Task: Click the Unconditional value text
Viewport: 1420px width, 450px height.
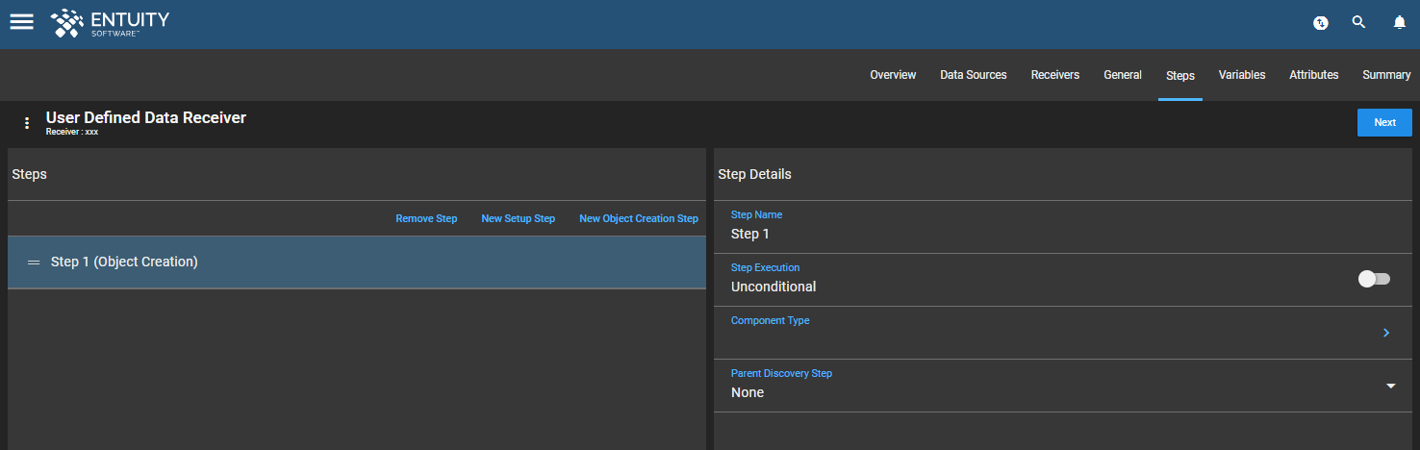Action: [x=773, y=287]
